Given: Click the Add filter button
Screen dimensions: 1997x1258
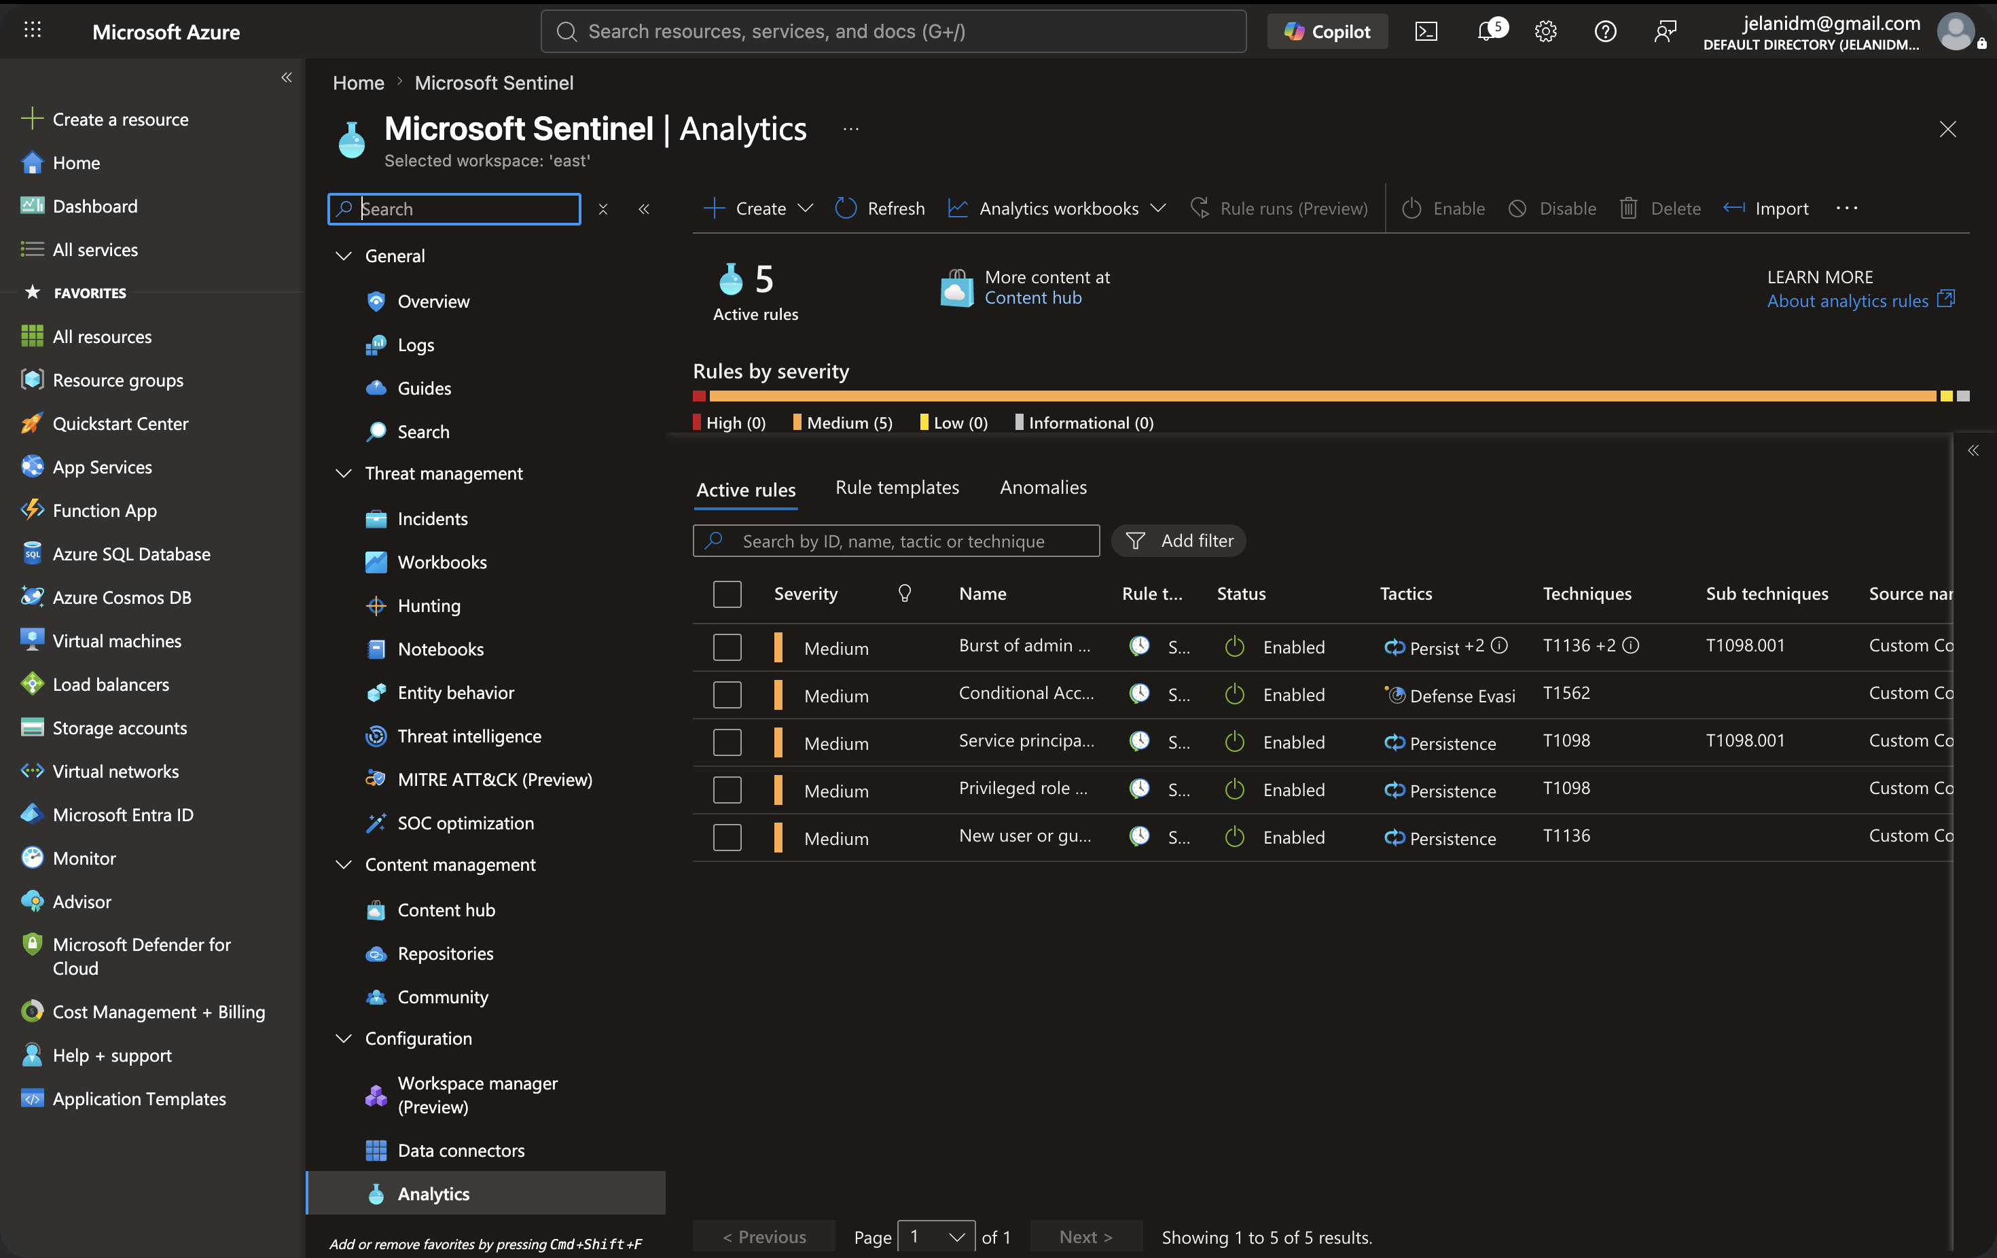Looking at the screenshot, I should coord(1179,541).
